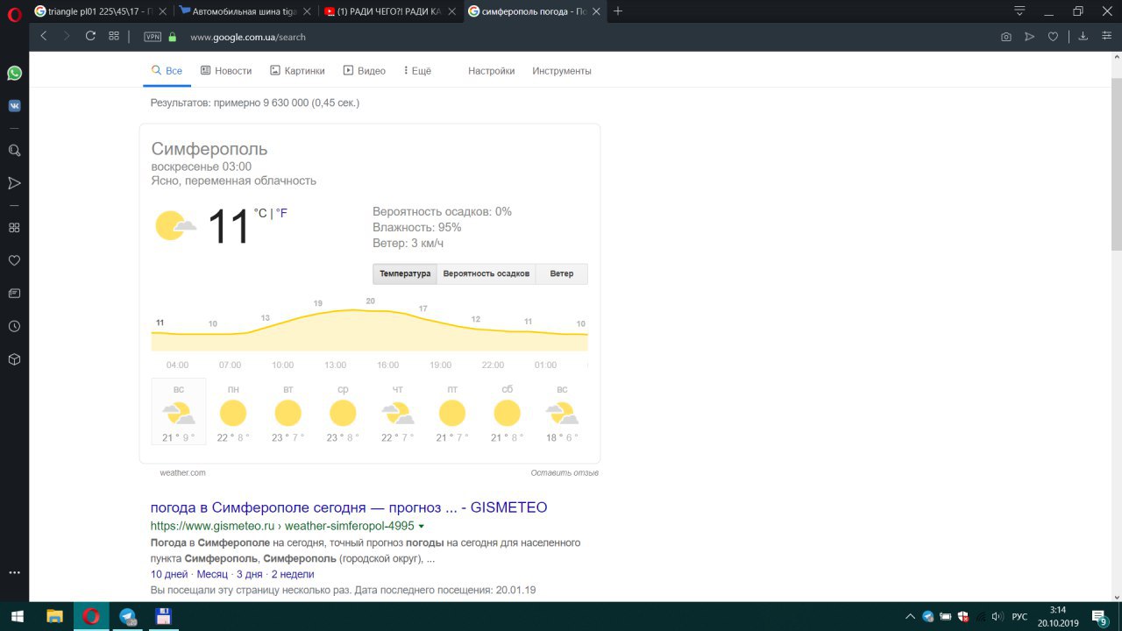Open My Flow in the sidebar
This screenshot has height=631, width=1122.
(14, 183)
